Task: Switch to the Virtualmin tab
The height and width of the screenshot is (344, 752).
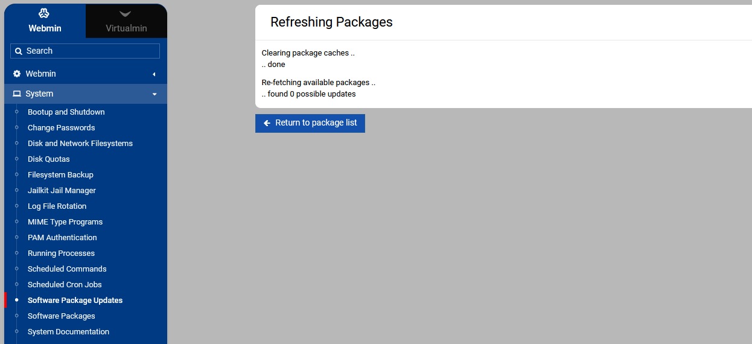Action: (x=126, y=21)
